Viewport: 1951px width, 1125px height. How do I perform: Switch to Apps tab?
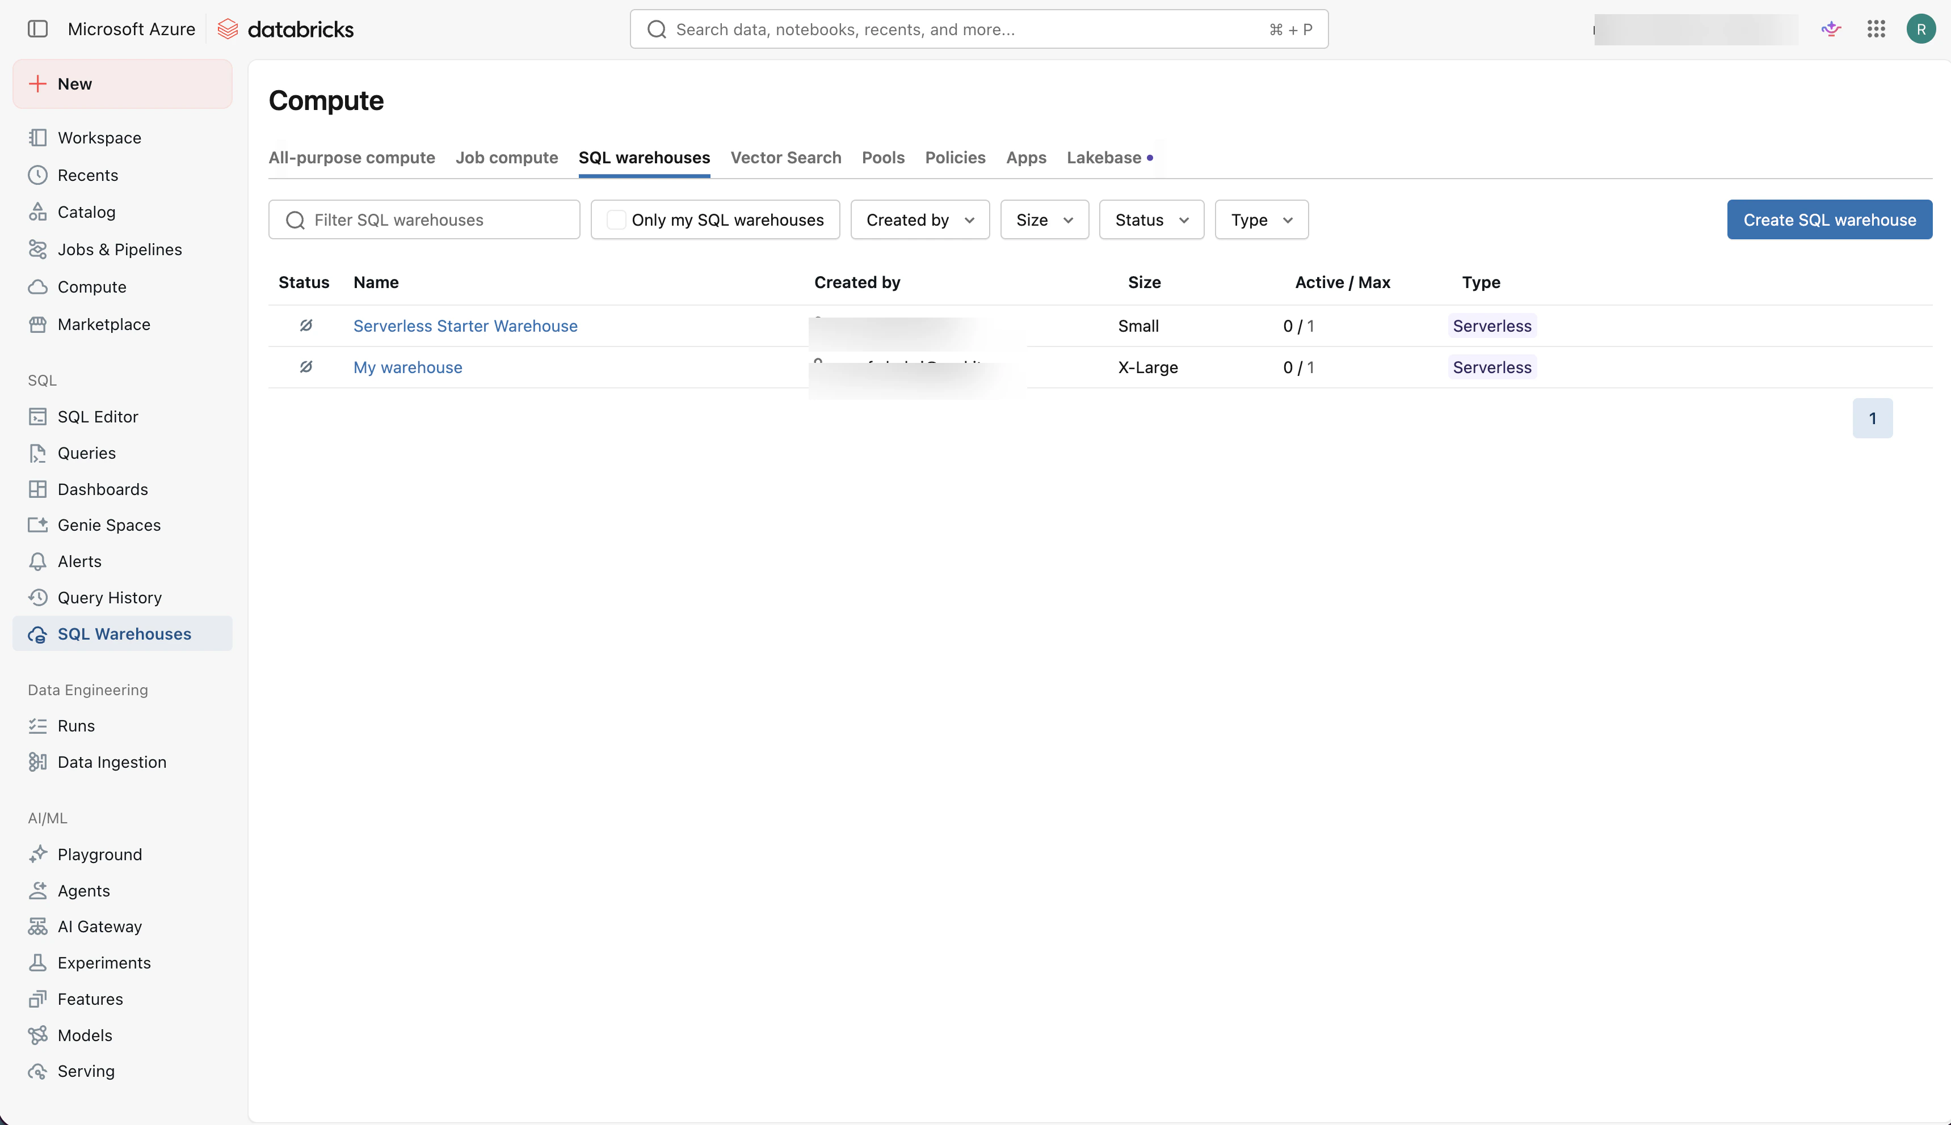1026,158
